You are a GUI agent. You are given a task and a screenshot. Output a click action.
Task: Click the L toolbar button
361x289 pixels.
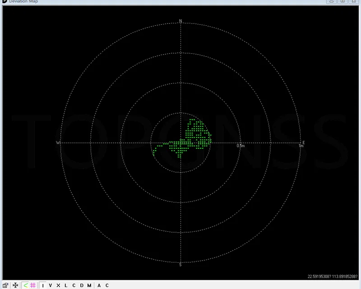pyautogui.click(x=66, y=285)
